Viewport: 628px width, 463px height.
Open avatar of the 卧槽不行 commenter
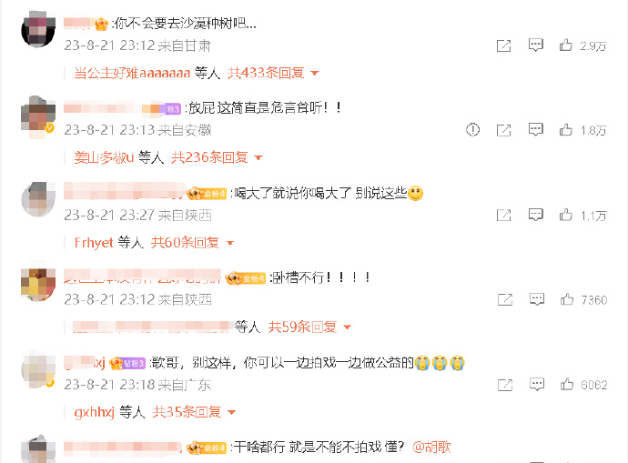[x=38, y=285]
